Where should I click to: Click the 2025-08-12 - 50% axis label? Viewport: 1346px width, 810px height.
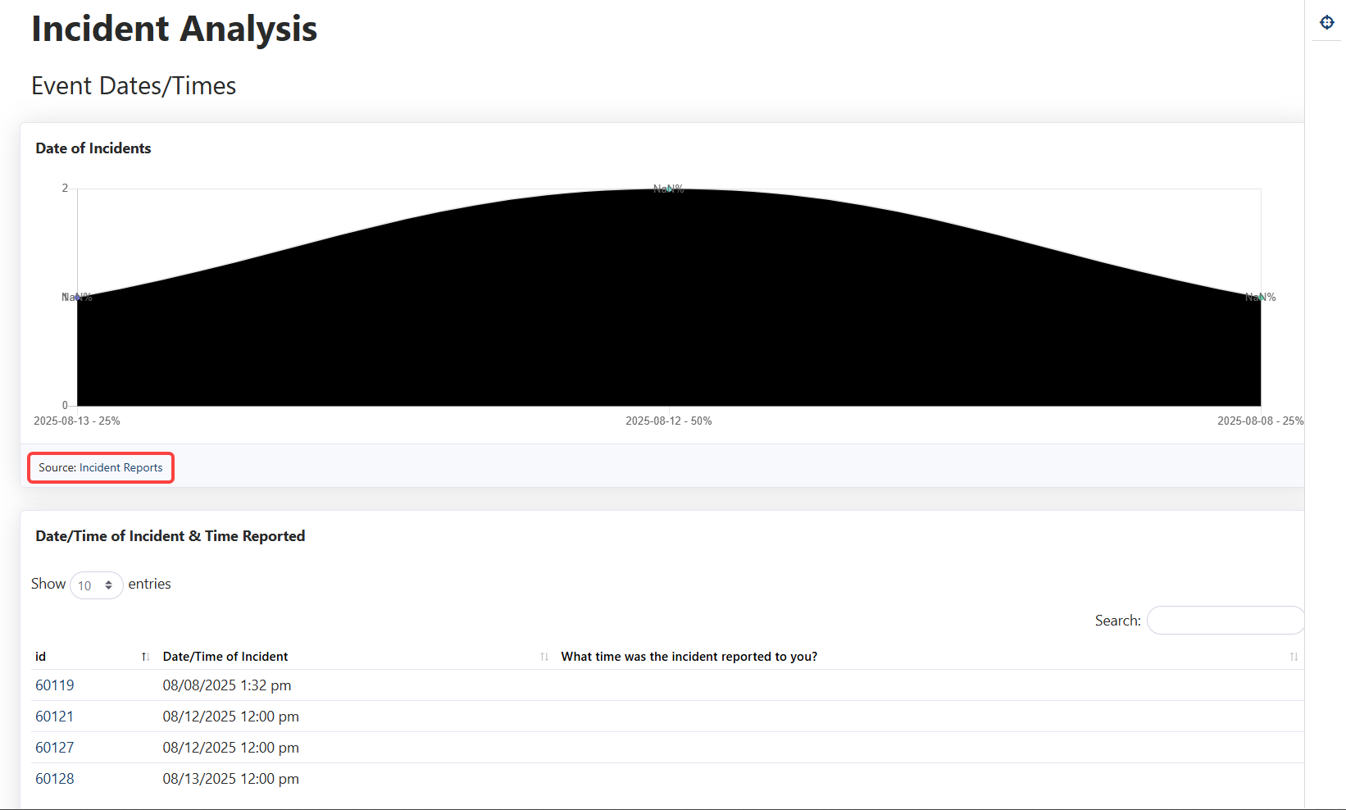pyautogui.click(x=668, y=421)
